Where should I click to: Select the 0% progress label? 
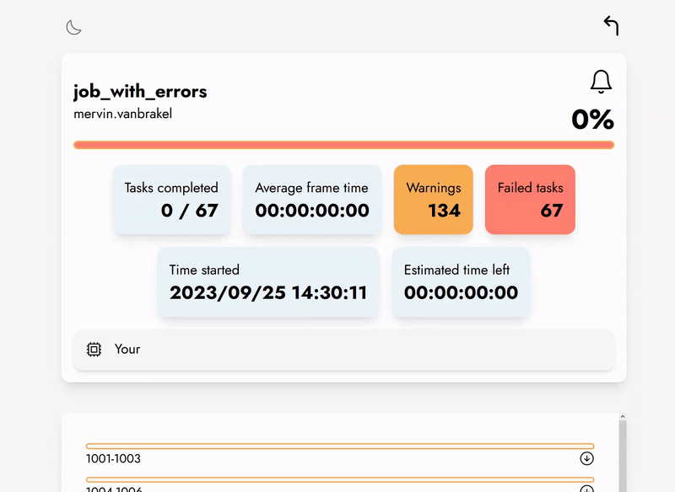tap(591, 121)
